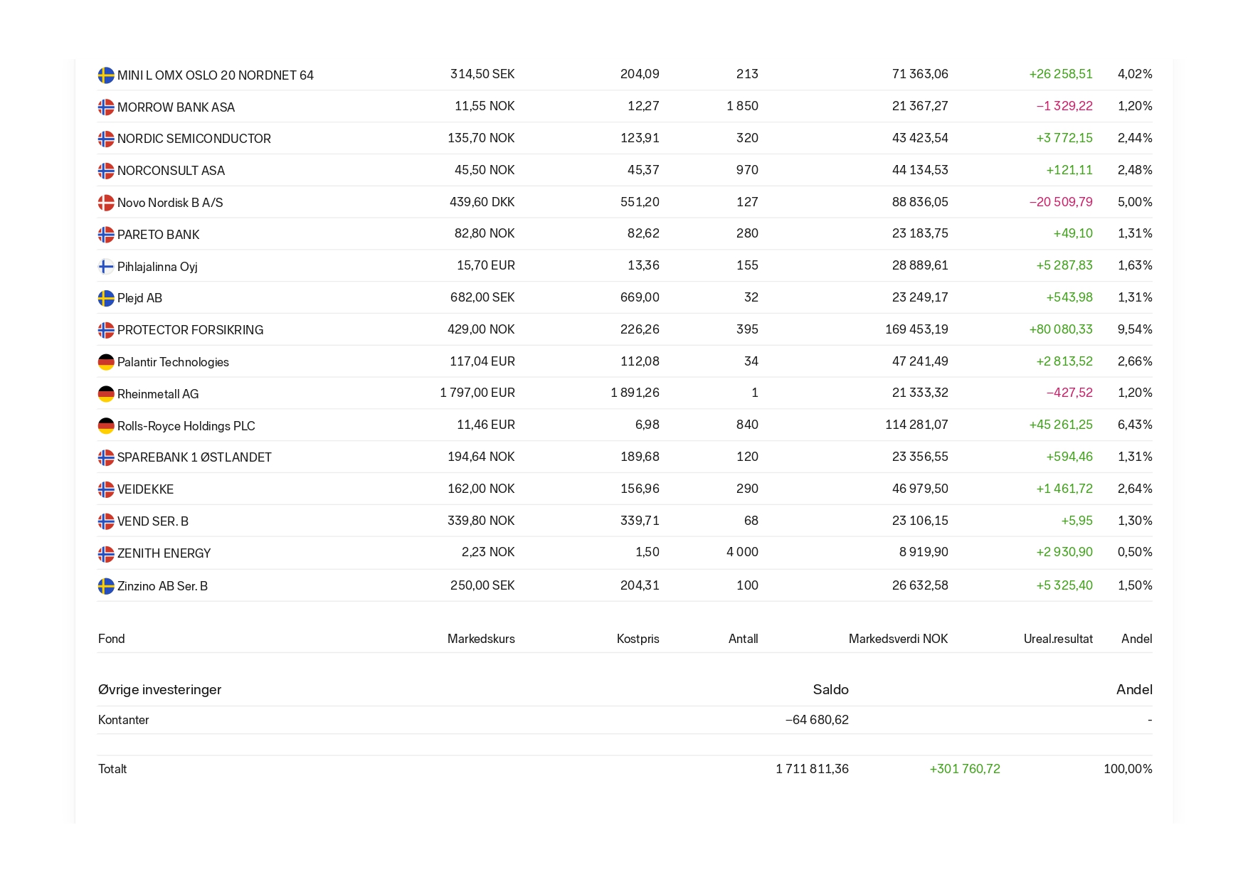The image size is (1248, 882).
Task: Click the flag icon next to VEND SER. B
Action: tap(106, 521)
